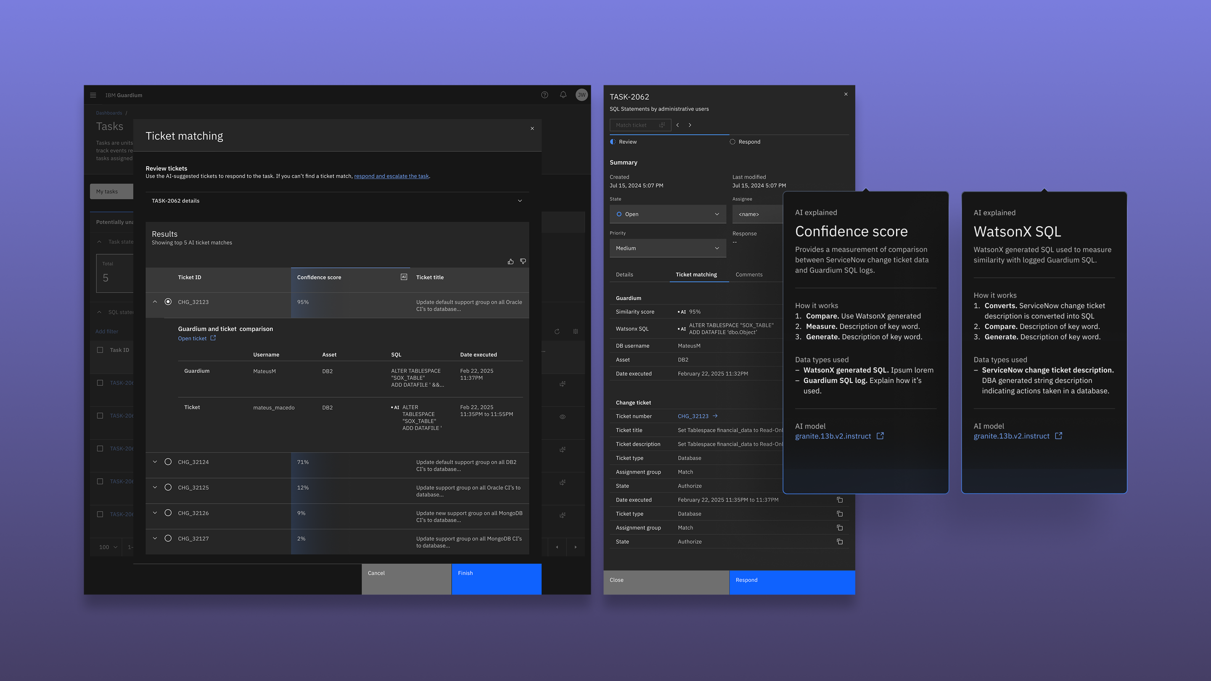Refresh the Tasks table in background
Screen dimensions: 1211x681
pos(557,332)
